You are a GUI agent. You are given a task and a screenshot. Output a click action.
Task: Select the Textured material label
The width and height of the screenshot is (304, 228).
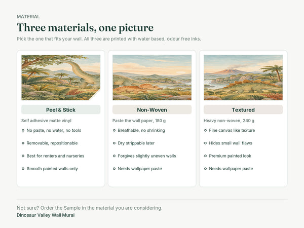(243, 110)
